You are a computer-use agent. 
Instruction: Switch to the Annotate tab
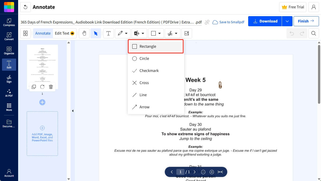[43, 33]
